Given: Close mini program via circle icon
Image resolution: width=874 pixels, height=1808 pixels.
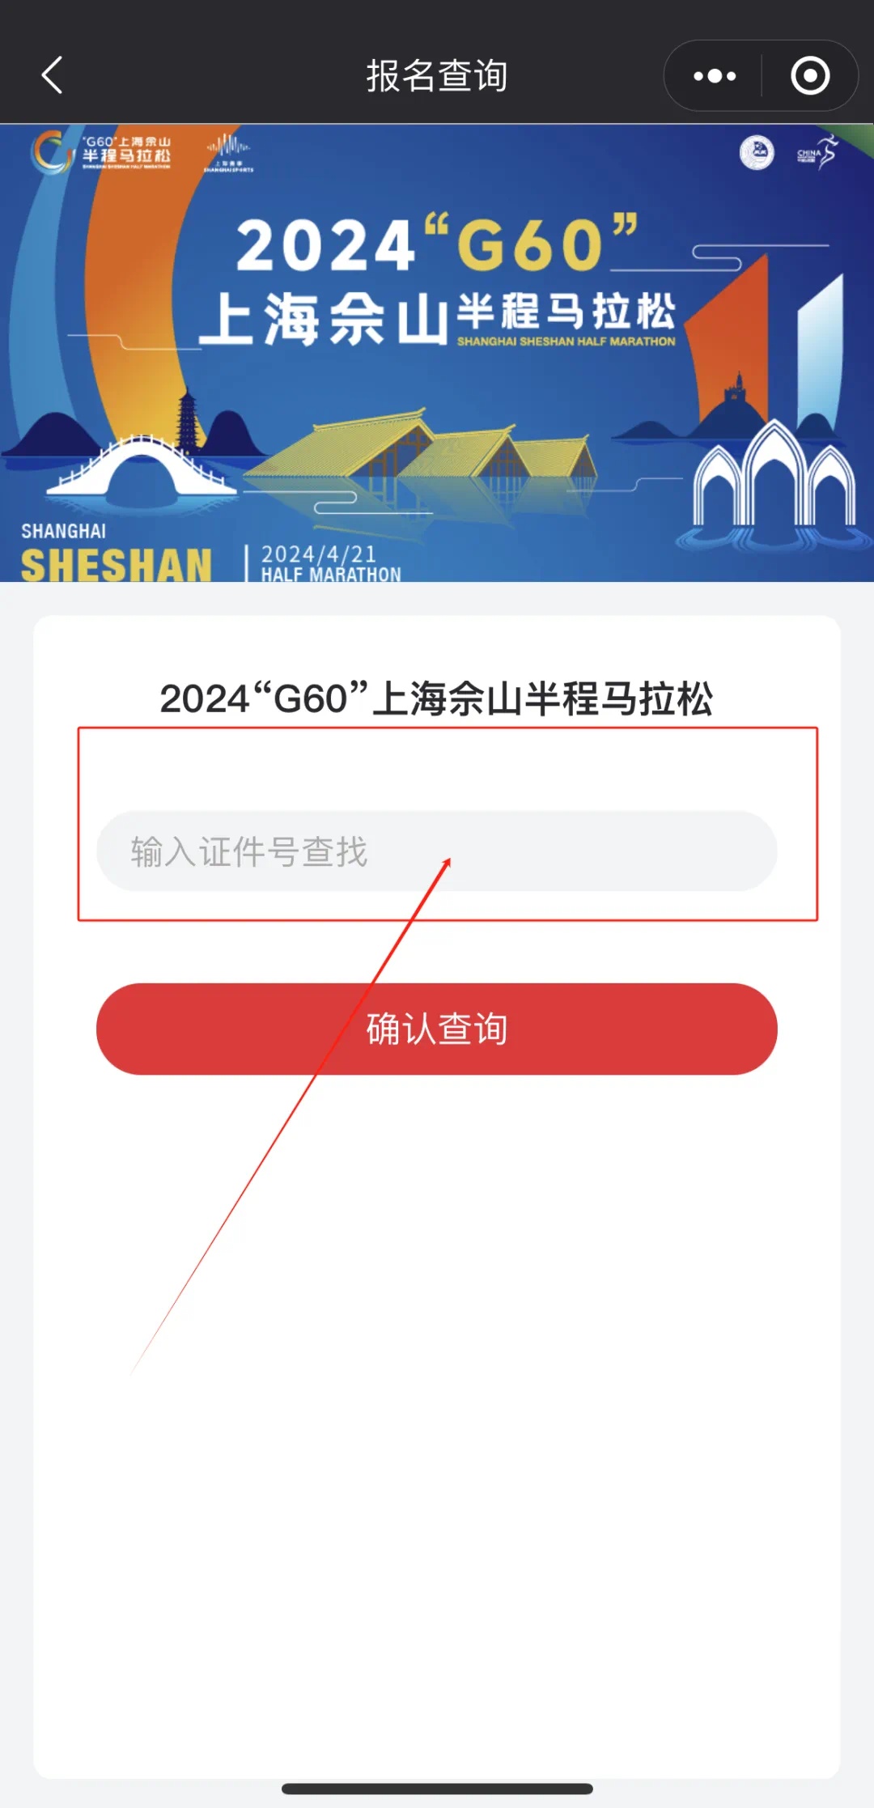Looking at the screenshot, I should (810, 76).
